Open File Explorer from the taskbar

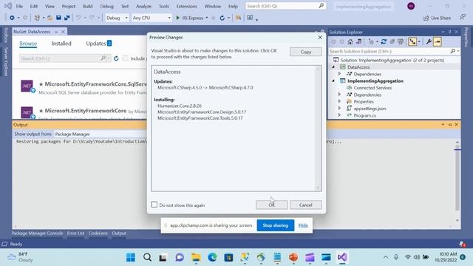point(196,257)
